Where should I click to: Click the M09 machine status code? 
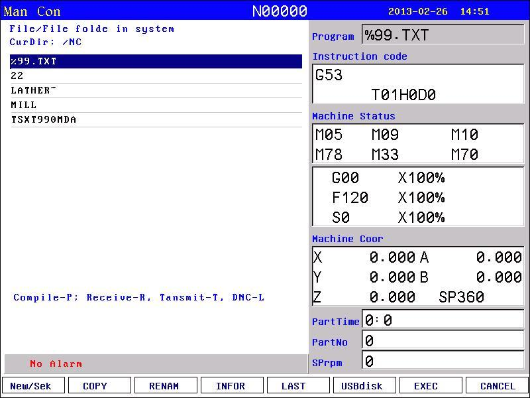(x=385, y=135)
